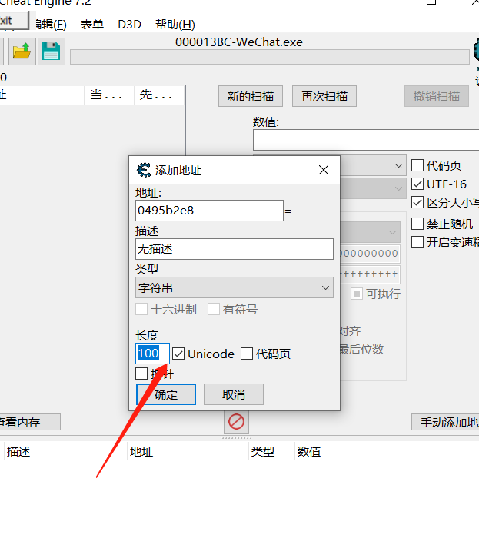Close the Add Address dialog
Image resolution: width=479 pixels, height=538 pixels.
[323, 170]
